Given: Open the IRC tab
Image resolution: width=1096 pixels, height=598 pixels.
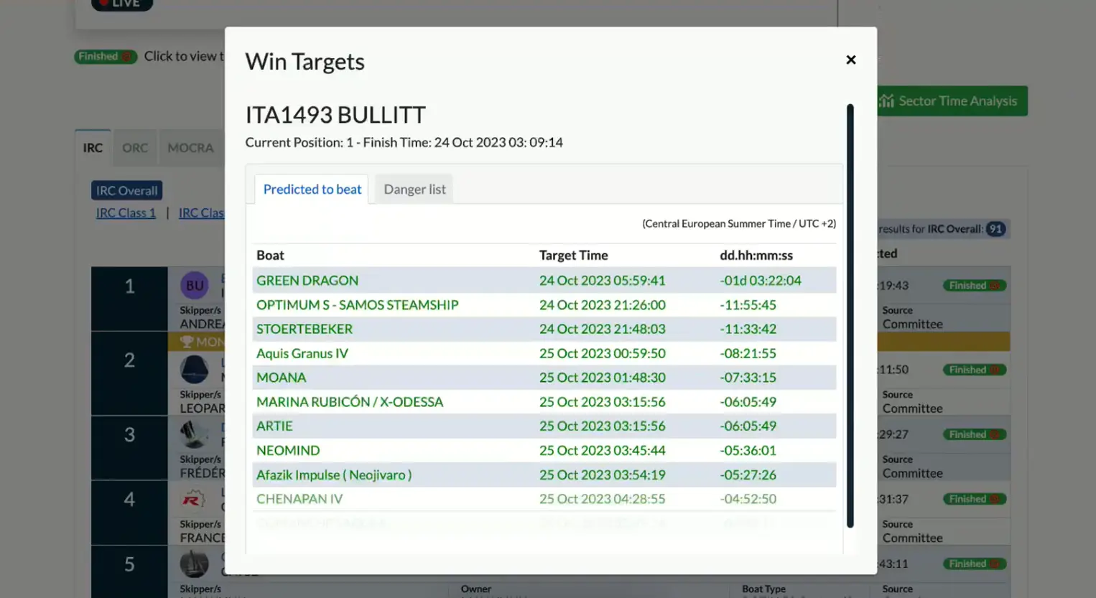Looking at the screenshot, I should point(93,148).
